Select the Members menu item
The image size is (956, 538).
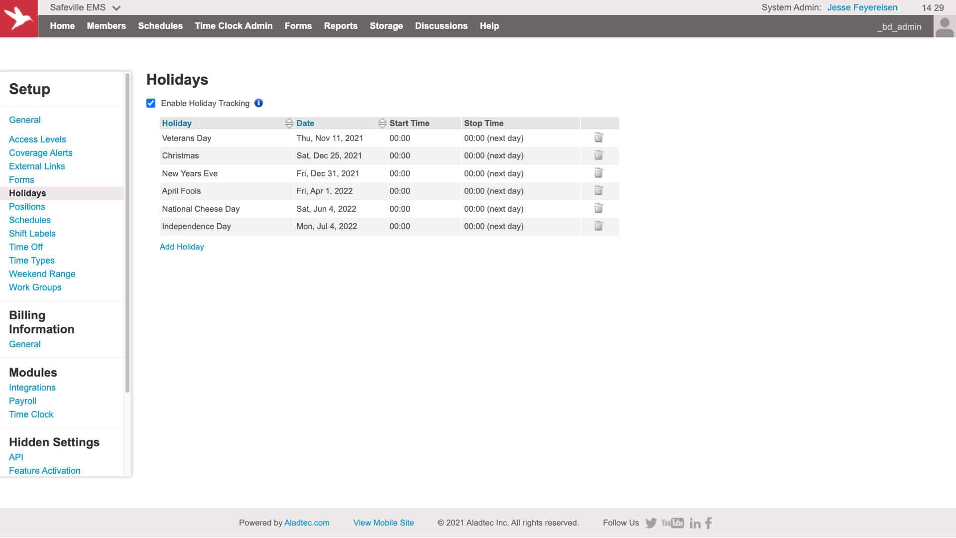[107, 25]
